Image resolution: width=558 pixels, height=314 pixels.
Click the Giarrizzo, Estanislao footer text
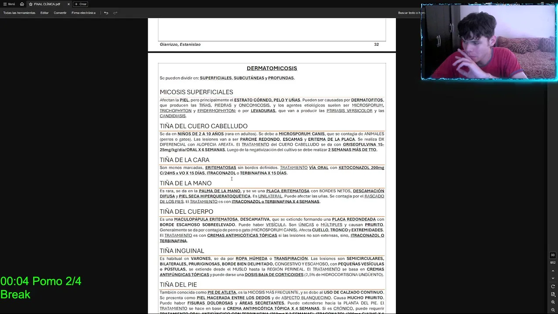(x=180, y=44)
